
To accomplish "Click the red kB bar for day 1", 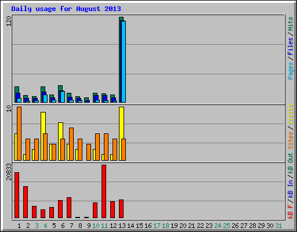I will coord(17,195).
